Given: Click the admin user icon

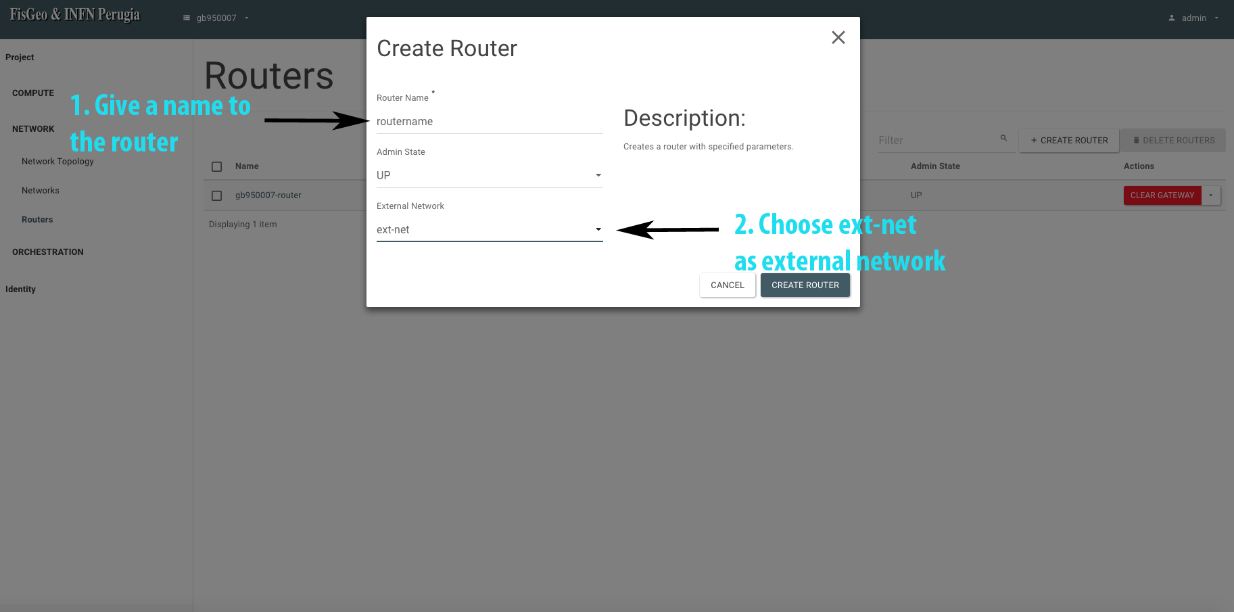Looking at the screenshot, I should point(1171,18).
